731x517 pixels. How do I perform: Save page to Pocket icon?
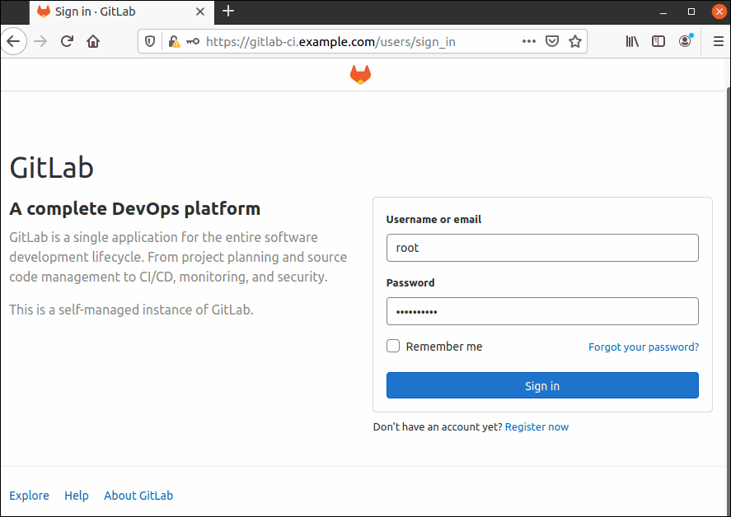tap(552, 41)
